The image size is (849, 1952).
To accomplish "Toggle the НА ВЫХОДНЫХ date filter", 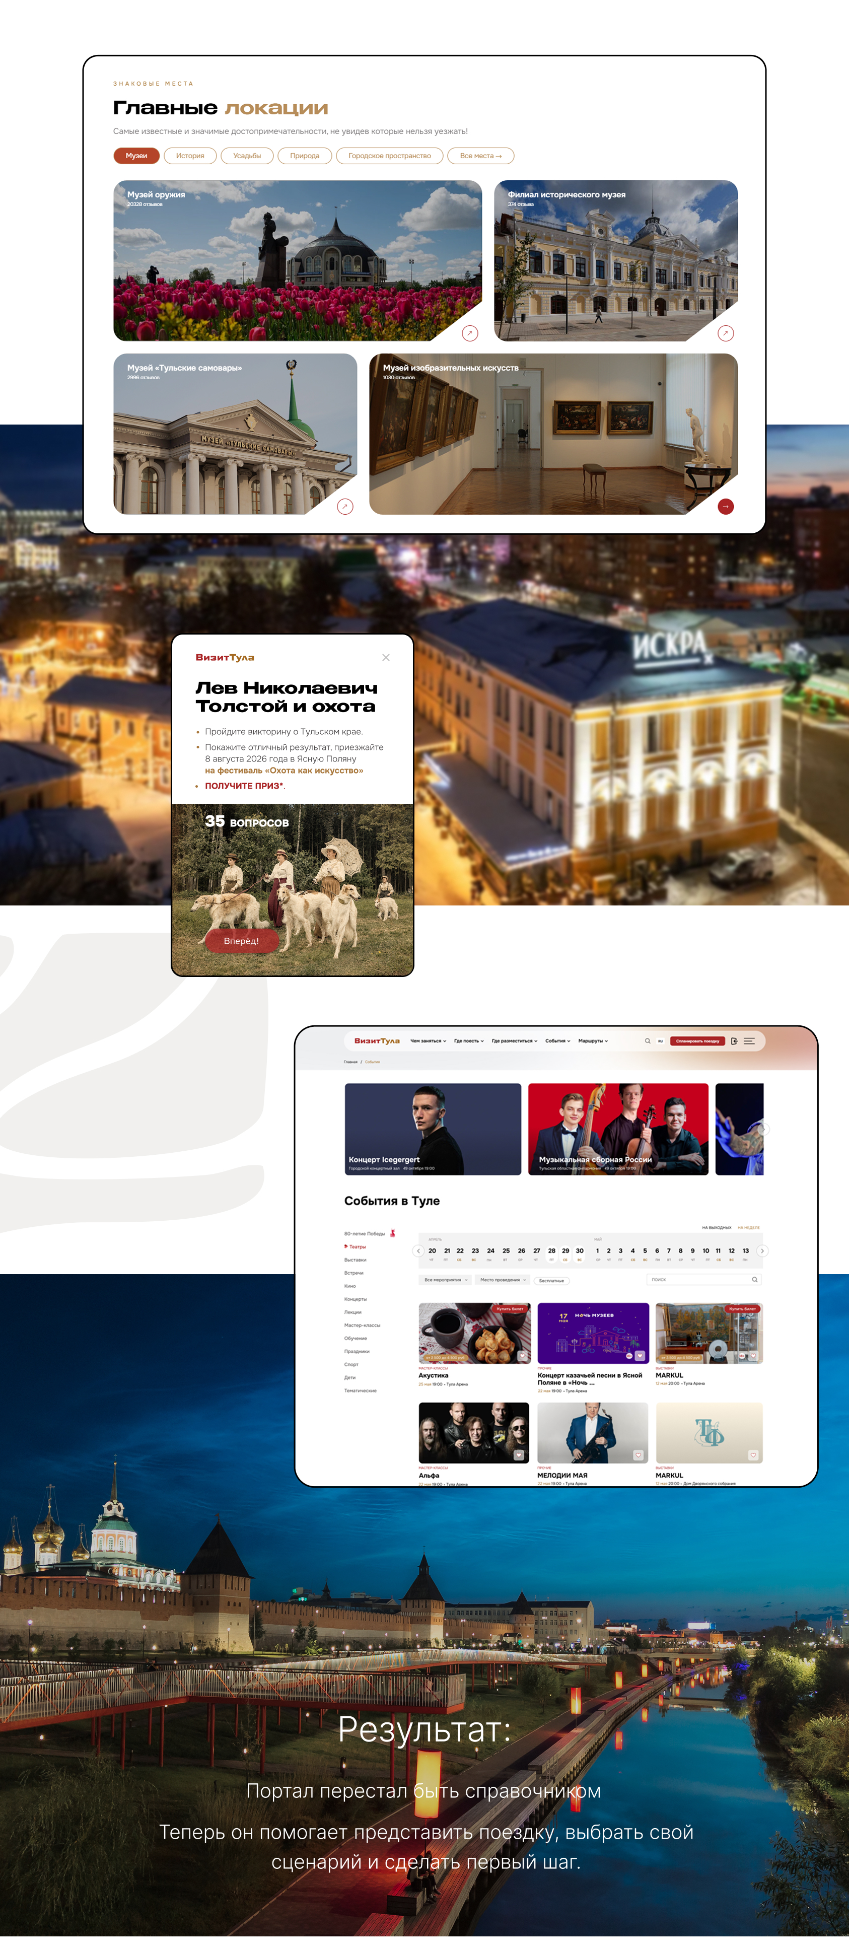I will coord(717,1228).
